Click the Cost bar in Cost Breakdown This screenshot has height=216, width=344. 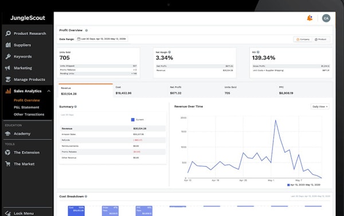76,211
